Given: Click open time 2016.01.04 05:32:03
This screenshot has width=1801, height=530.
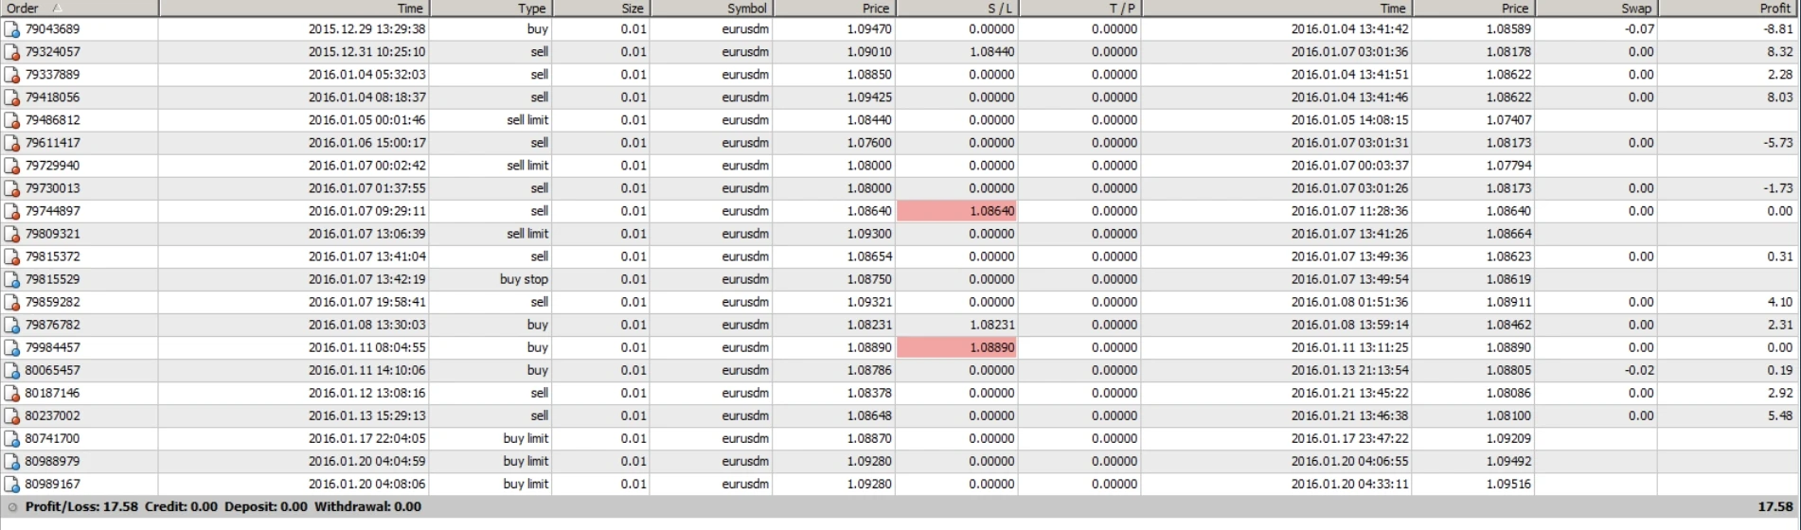Looking at the screenshot, I should click(366, 75).
